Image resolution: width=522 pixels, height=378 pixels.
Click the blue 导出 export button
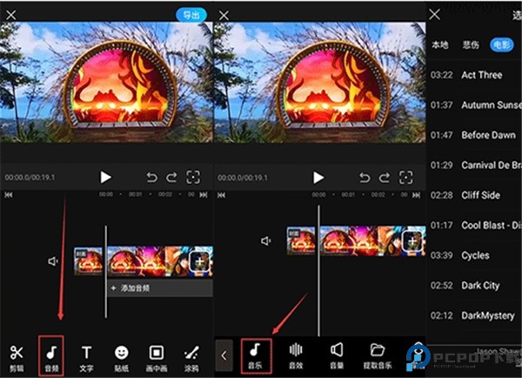click(x=191, y=16)
